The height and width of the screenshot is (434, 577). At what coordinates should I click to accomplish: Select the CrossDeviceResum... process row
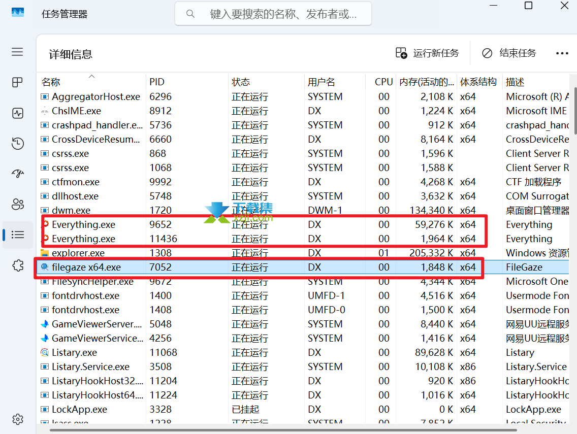[303, 140]
